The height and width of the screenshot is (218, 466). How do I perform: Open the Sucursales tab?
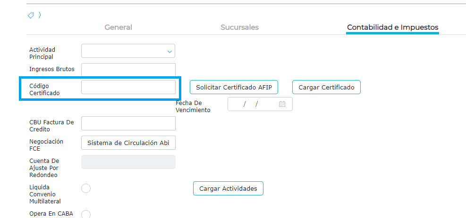pos(239,27)
